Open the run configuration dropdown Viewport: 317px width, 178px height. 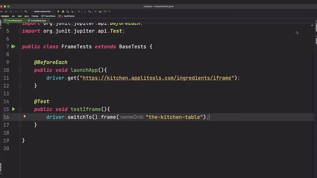43,11
